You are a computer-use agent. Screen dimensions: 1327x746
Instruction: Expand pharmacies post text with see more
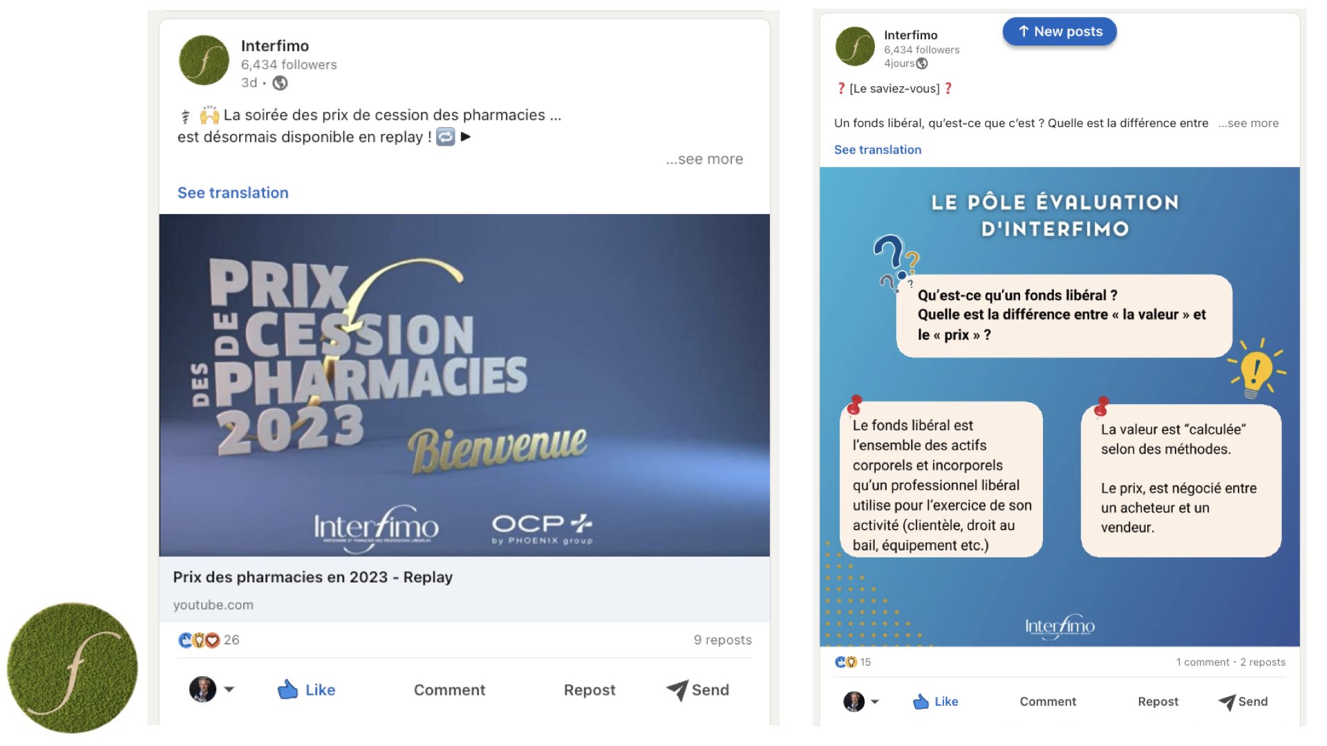[704, 159]
